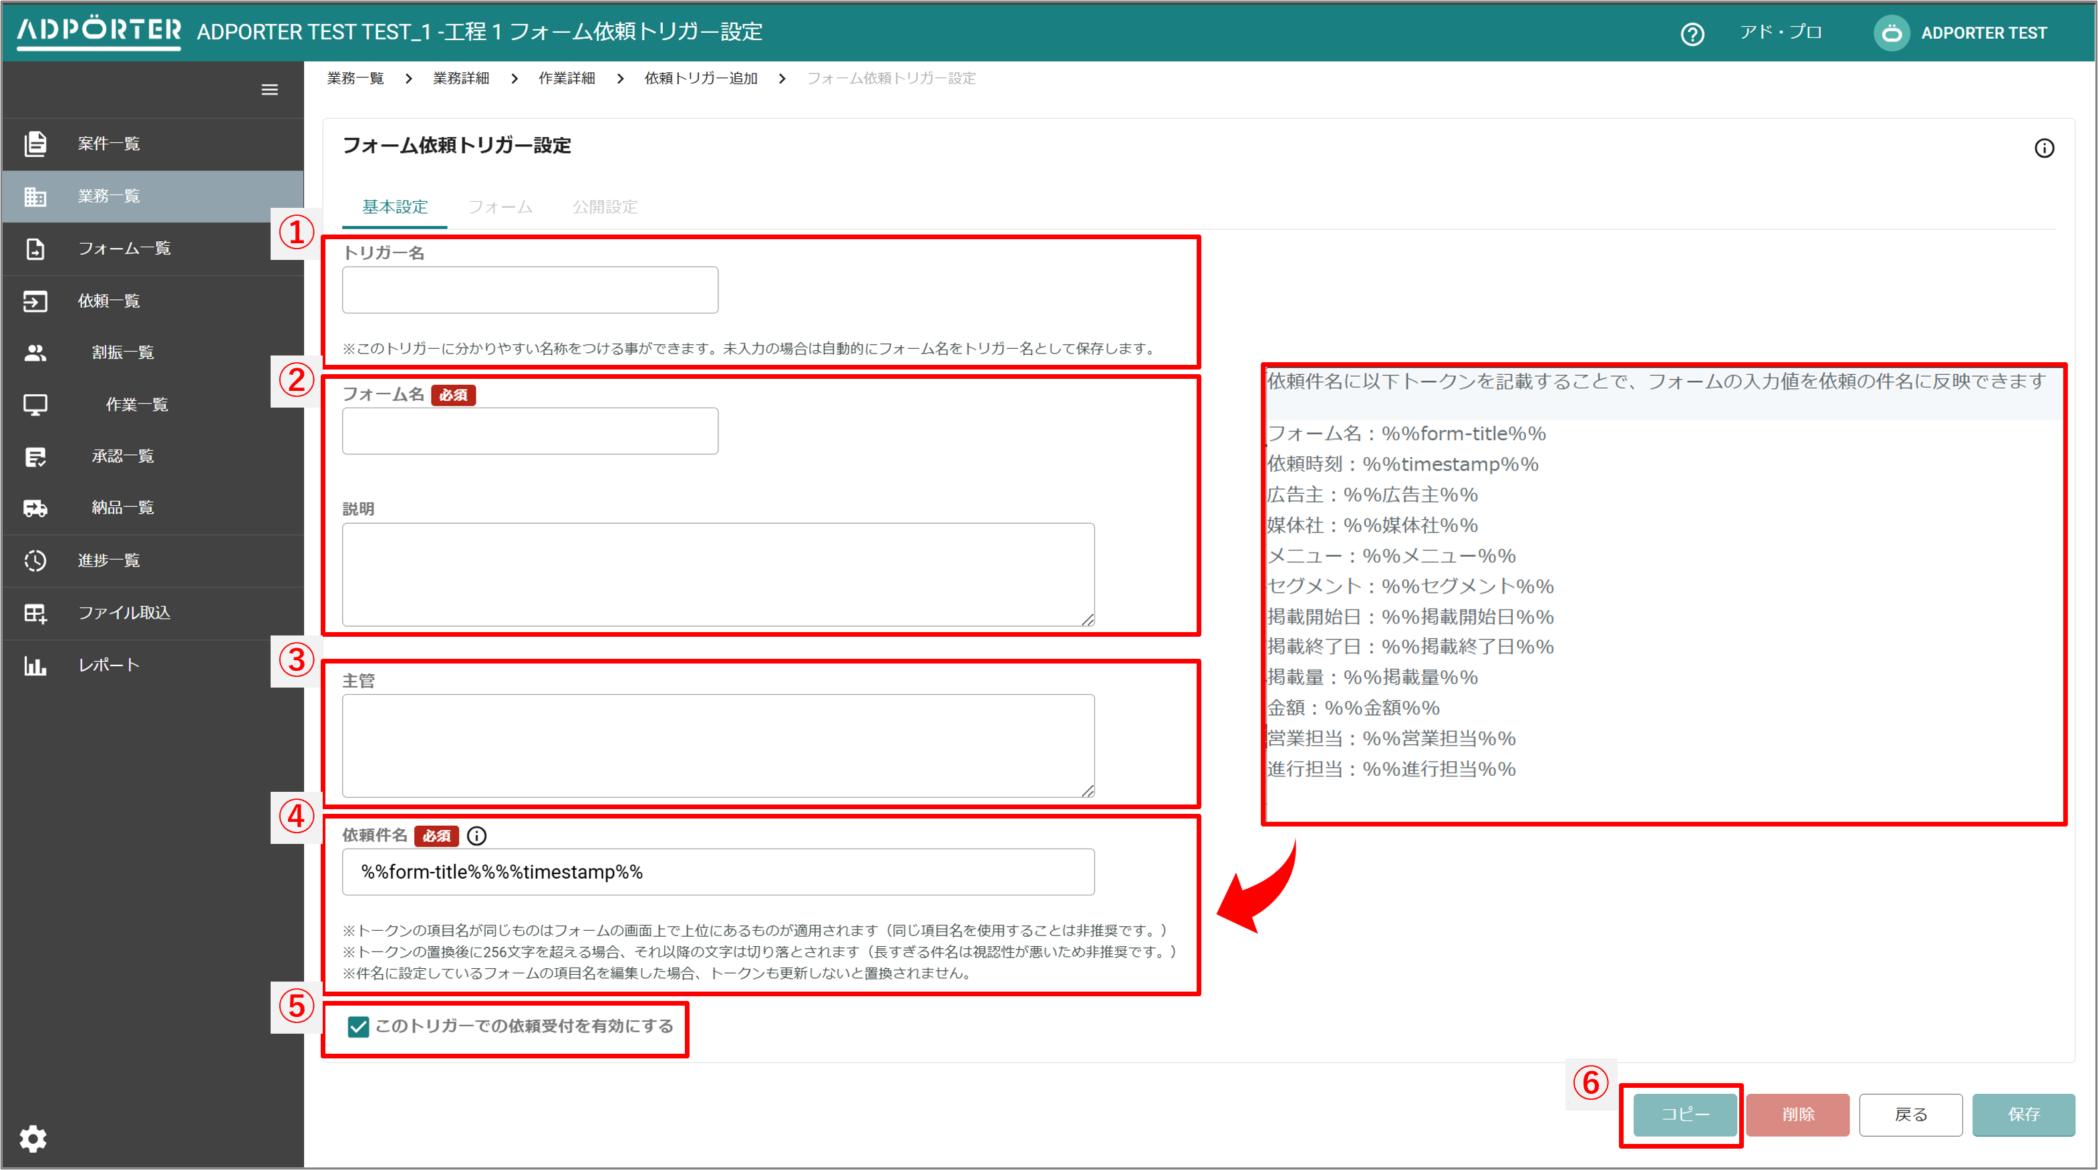Open フォーム一覧 in the sidebar

click(153, 249)
